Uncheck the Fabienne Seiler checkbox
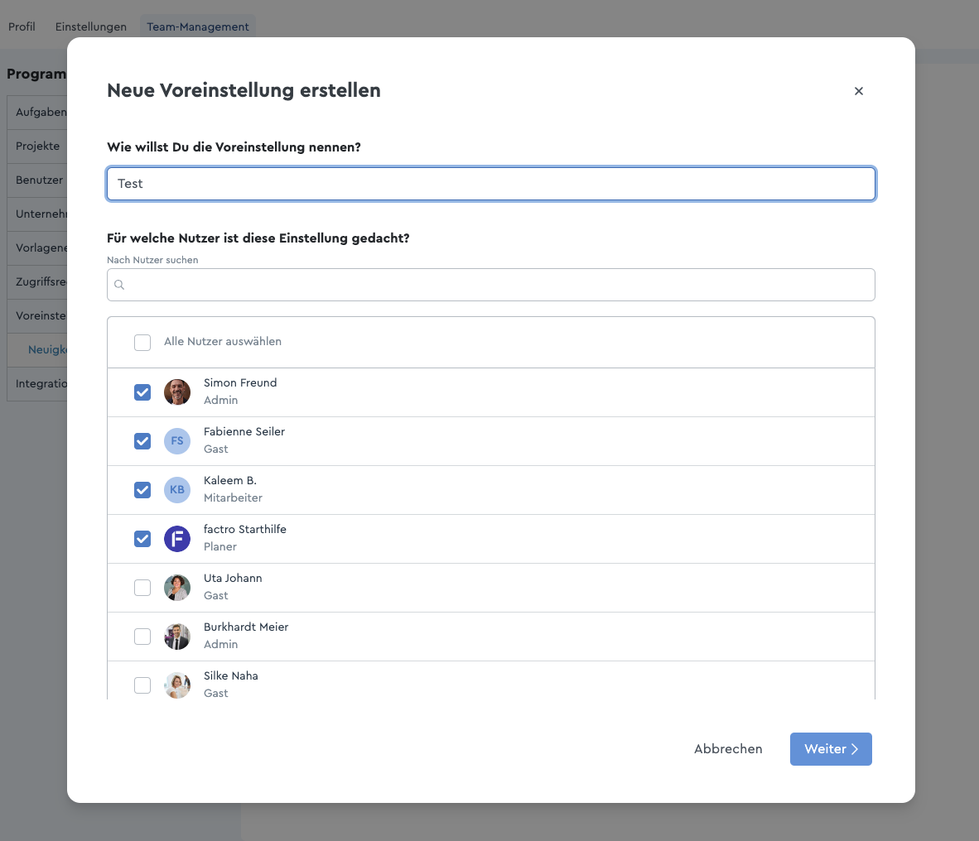 (142, 441)
